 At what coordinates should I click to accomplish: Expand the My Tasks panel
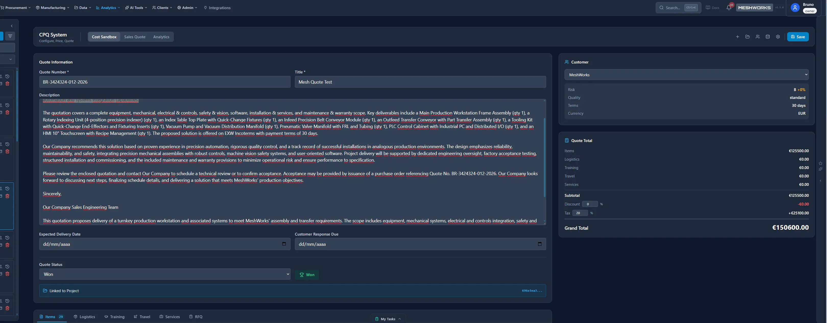(x=388, y=319)
